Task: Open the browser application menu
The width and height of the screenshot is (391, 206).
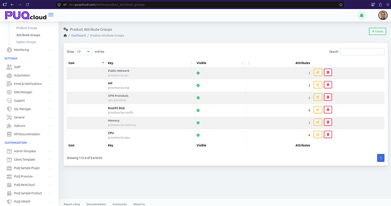Action: [388, 5]
